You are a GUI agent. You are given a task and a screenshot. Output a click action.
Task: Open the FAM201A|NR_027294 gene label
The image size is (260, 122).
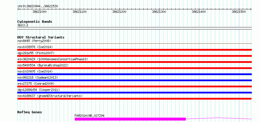point(90,116)
